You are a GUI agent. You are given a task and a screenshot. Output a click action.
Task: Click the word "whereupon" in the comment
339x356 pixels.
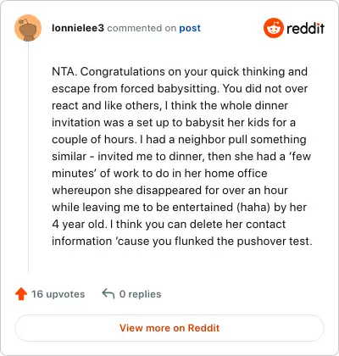pos(81,191)
